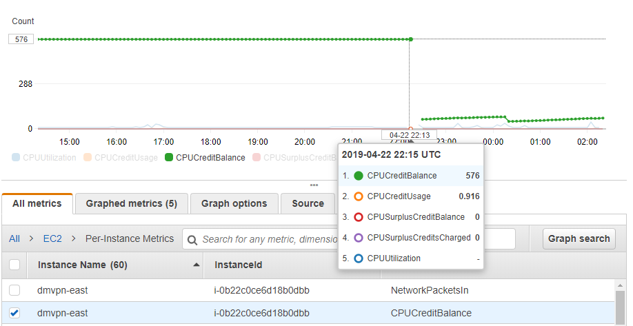Open the Source tab

tap(308, 203)
